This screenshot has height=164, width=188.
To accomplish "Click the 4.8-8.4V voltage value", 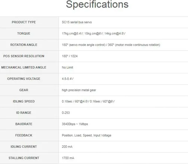I will point(68,79).
